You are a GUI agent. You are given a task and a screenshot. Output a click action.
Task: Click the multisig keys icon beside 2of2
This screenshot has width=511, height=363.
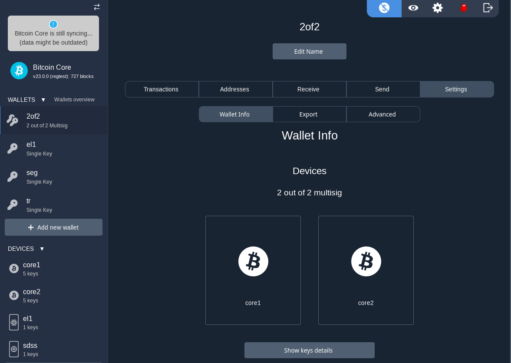13,120
